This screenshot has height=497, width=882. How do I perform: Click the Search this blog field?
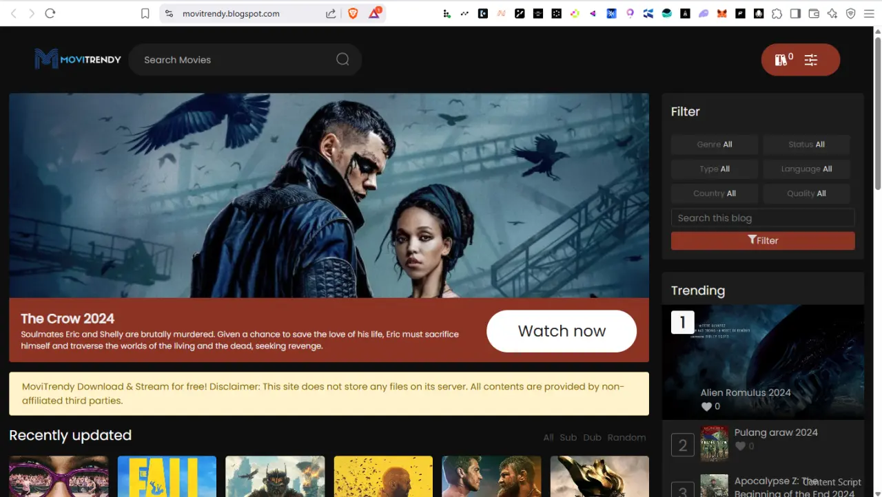pos(763,218)
